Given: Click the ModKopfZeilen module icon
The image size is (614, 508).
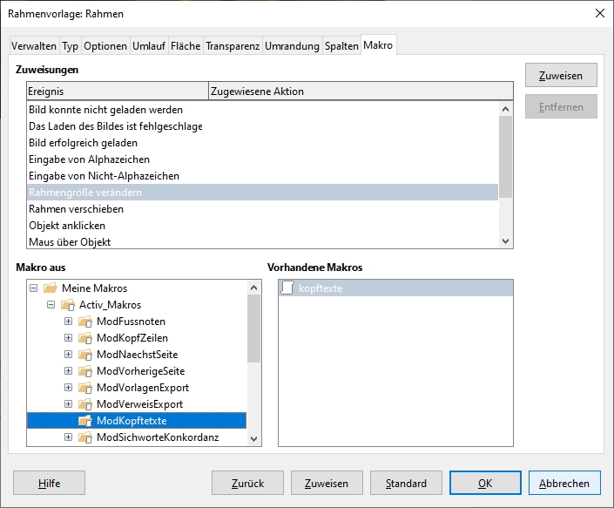Looking at the screenshot, I should (x=84, y=338).
